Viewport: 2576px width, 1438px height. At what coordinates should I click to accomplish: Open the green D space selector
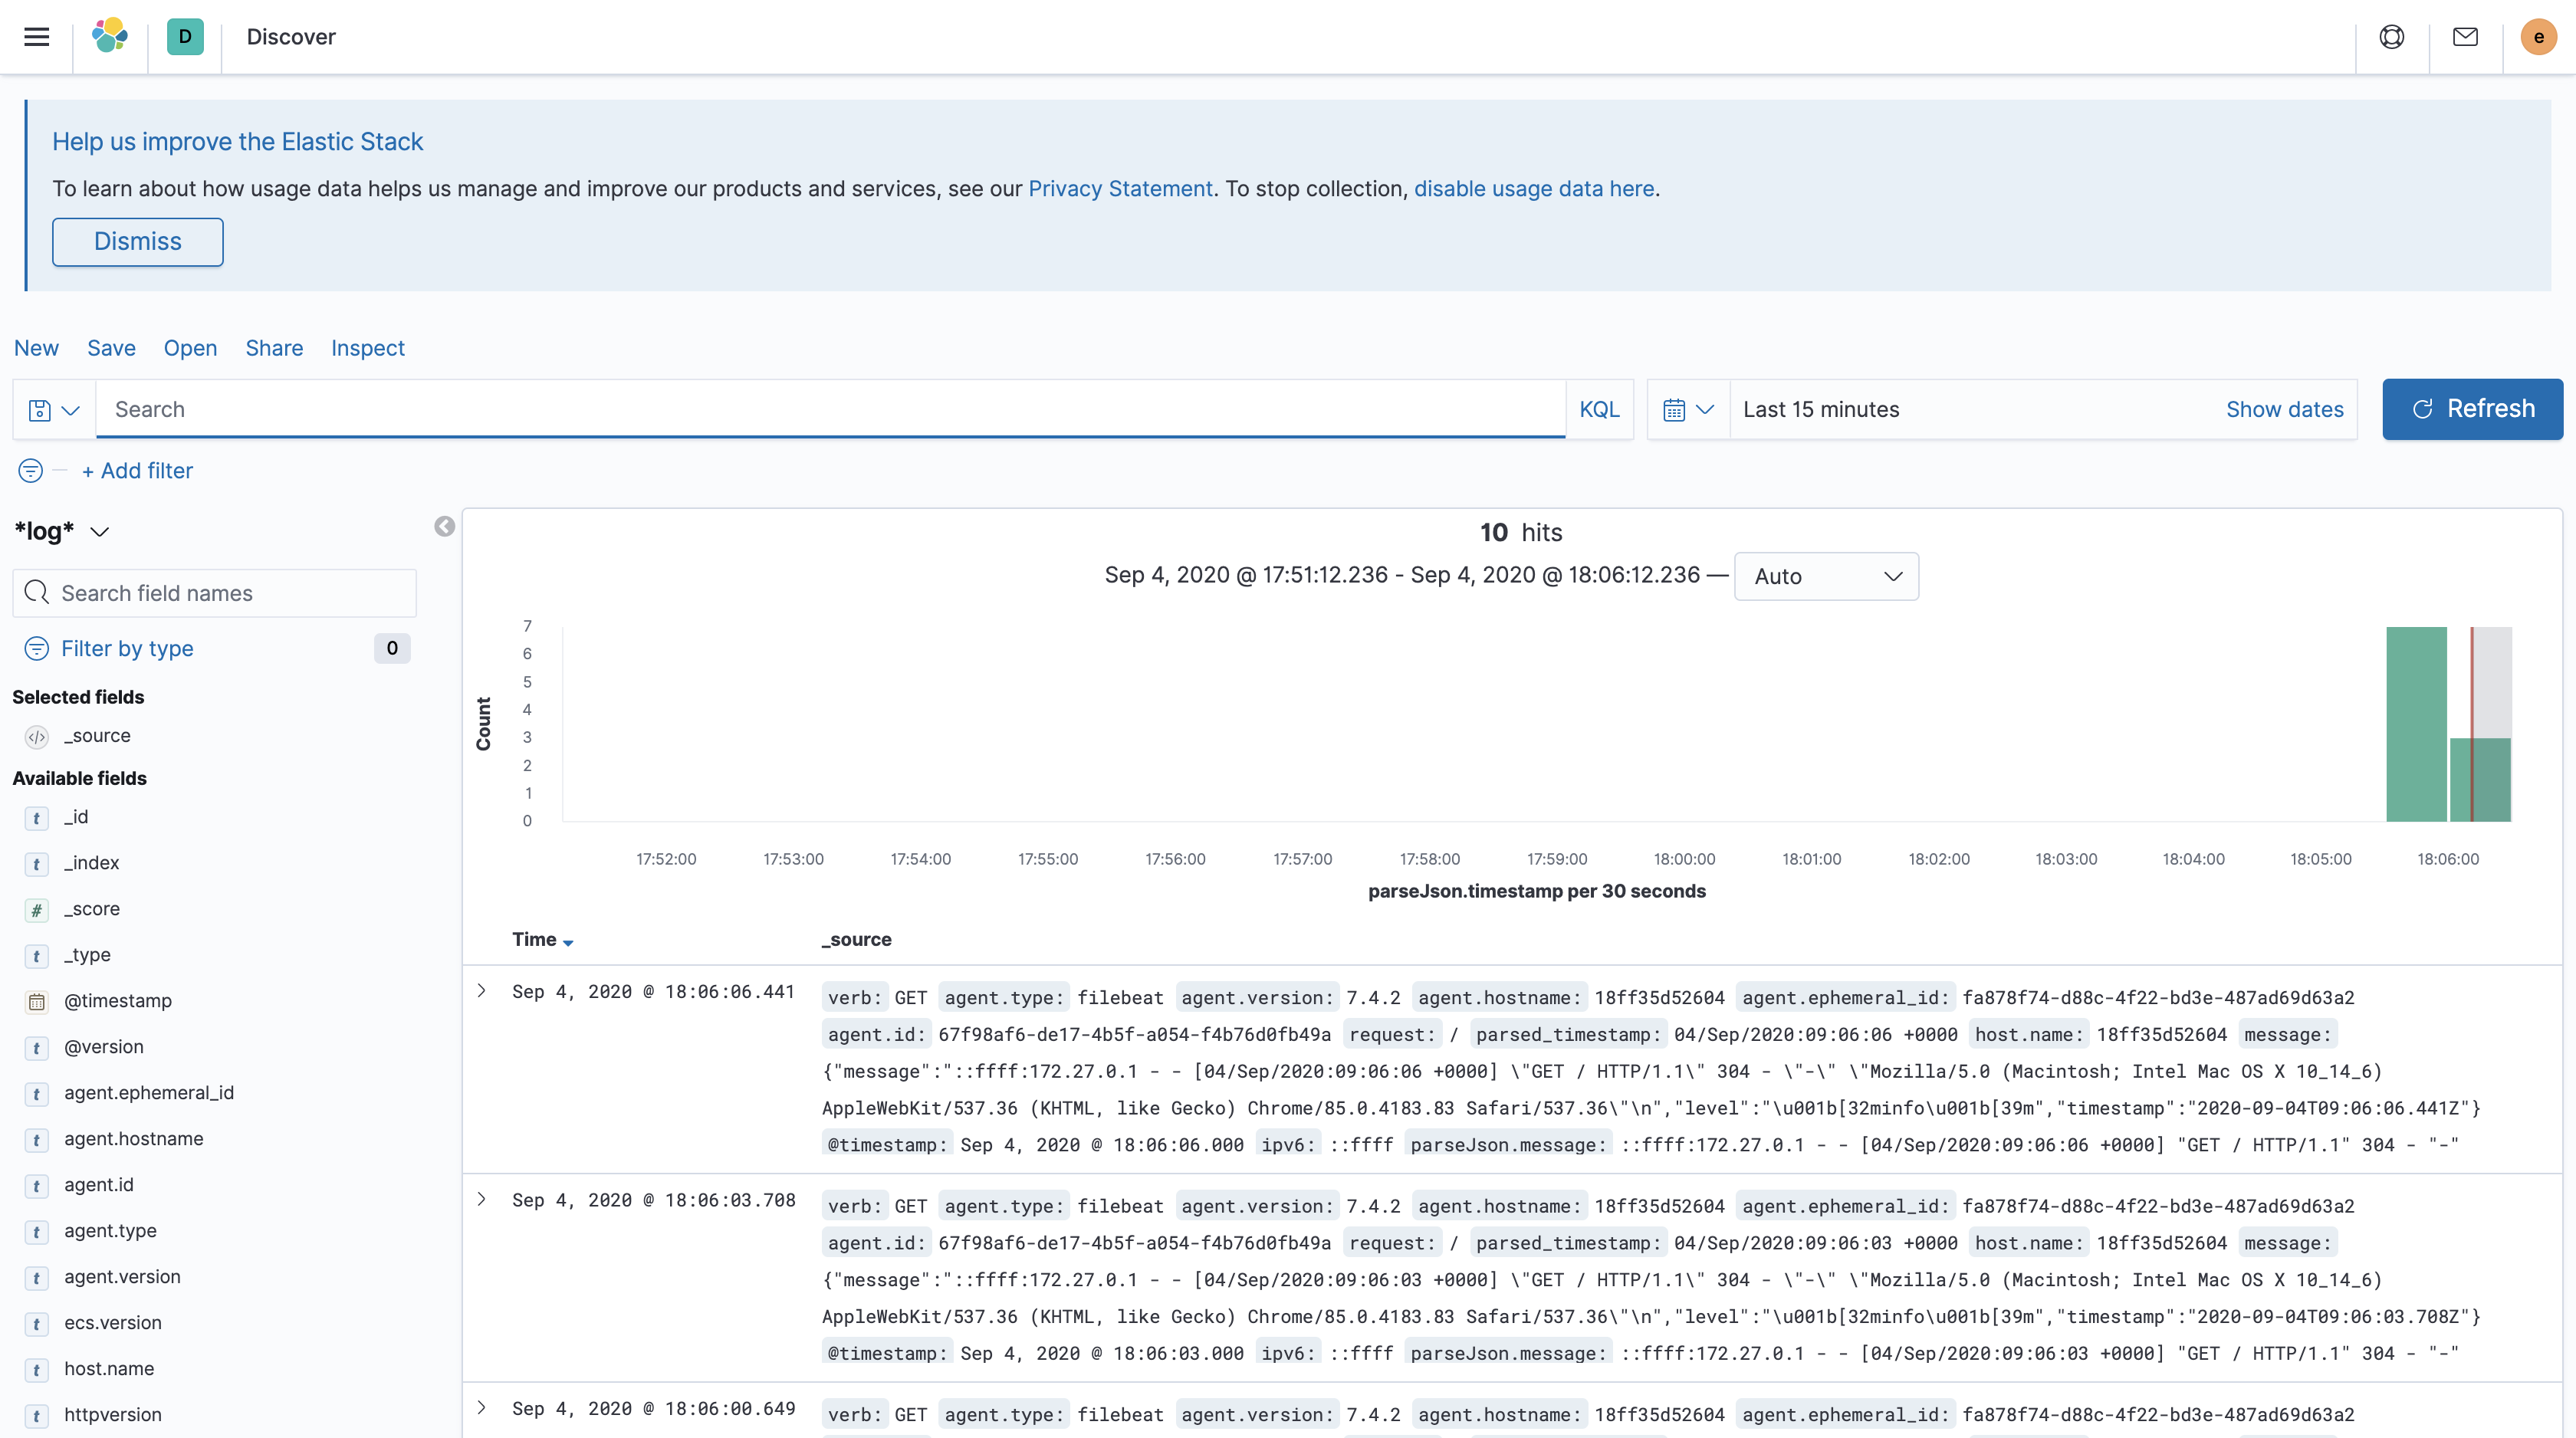click(x=185, y=37)
